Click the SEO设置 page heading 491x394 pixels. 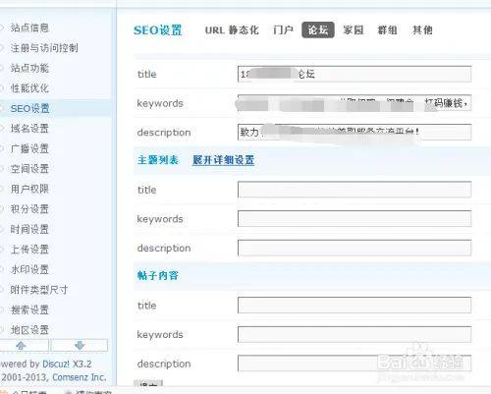pyautogui.click(x=158, y=30)
